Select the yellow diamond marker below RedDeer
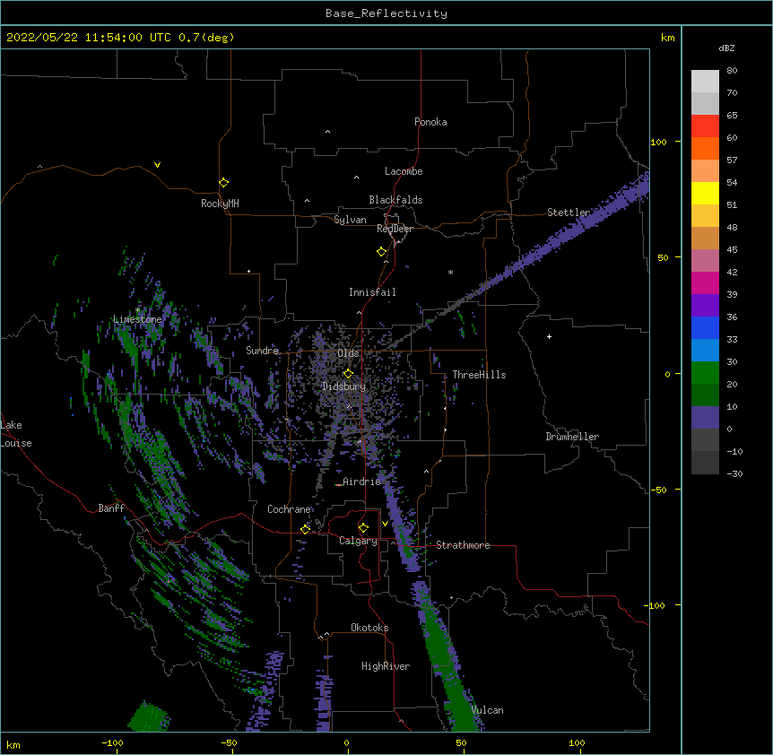Image resolution: width=773 pixels, height=755 pixels. (381, 252)
